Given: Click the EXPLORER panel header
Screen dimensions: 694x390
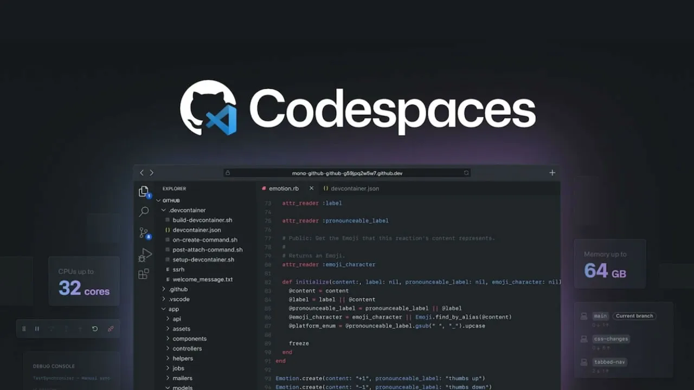Looking at the screenshot, I should (174, 188).
